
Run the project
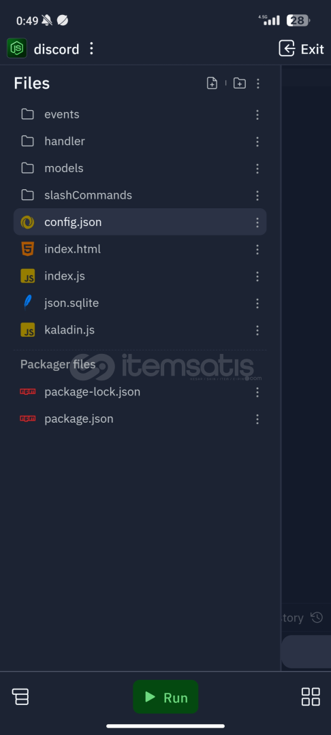click(165, 697)
